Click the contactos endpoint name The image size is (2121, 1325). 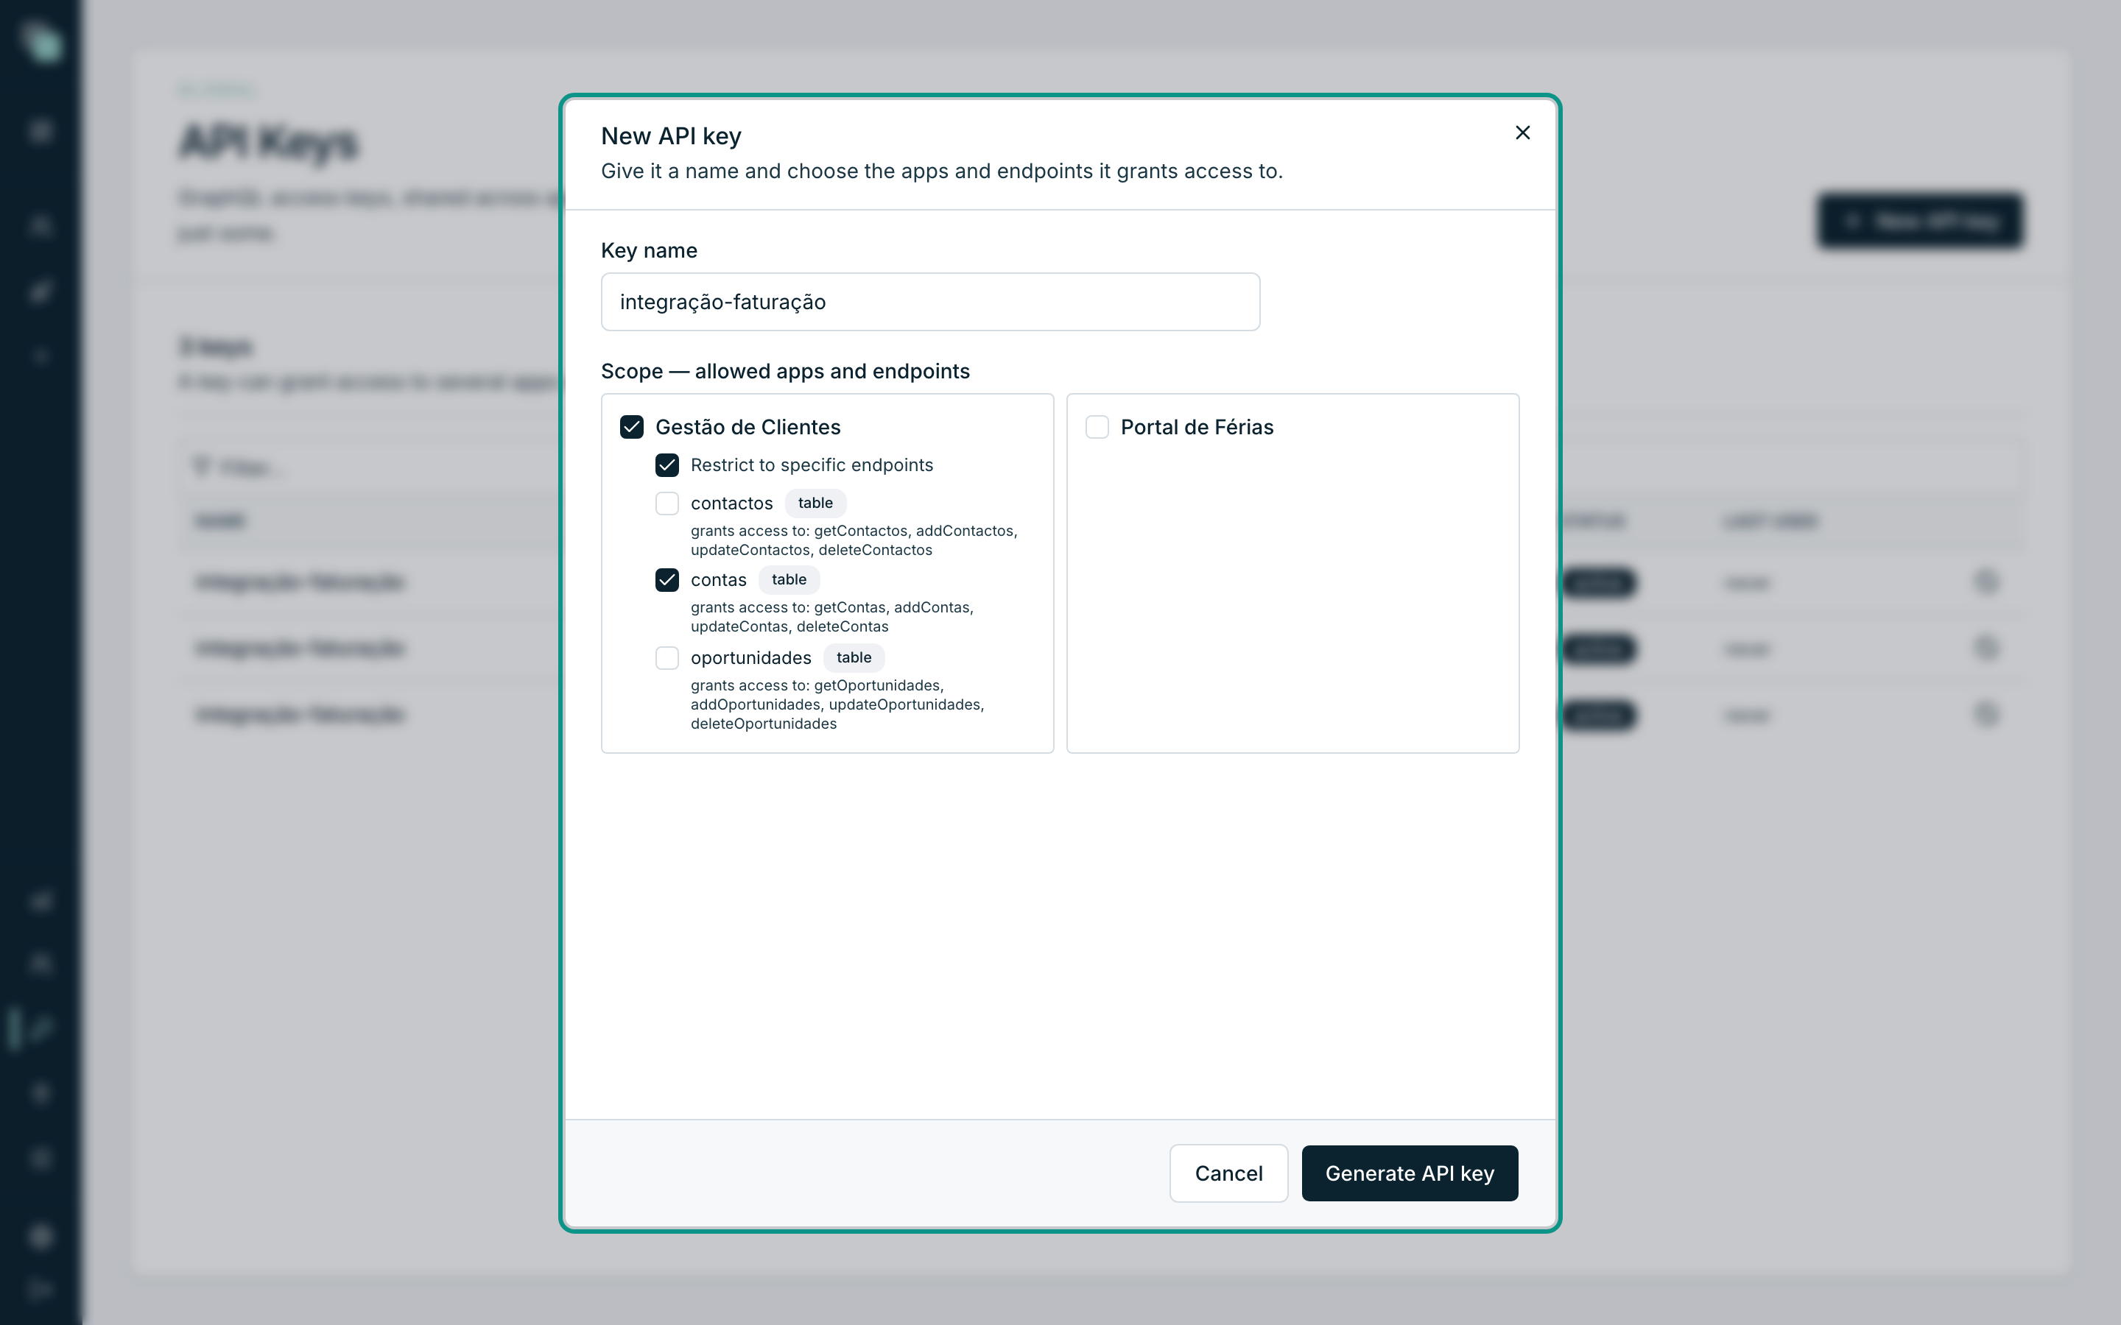[732, 503]
